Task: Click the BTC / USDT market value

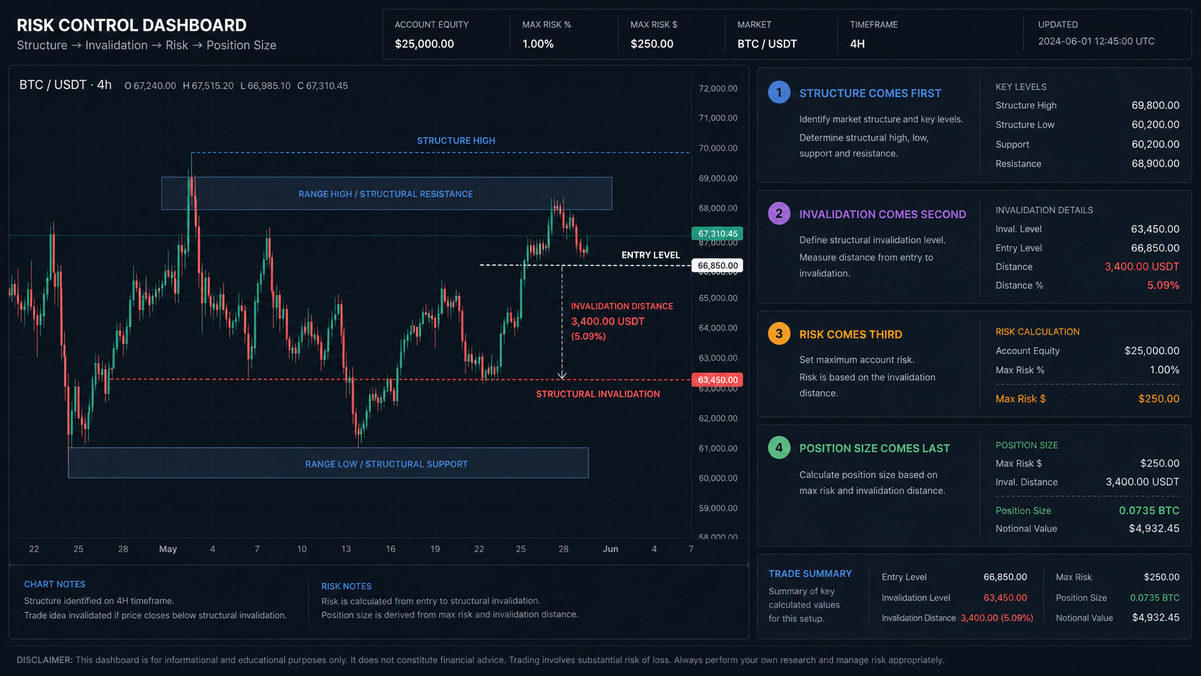Action: pos(766,44)
